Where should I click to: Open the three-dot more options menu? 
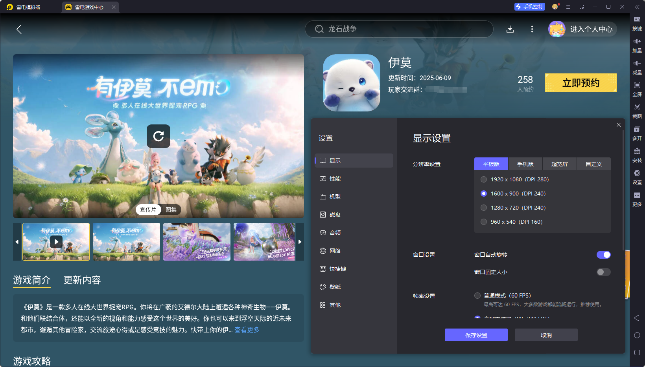(532, 29)
